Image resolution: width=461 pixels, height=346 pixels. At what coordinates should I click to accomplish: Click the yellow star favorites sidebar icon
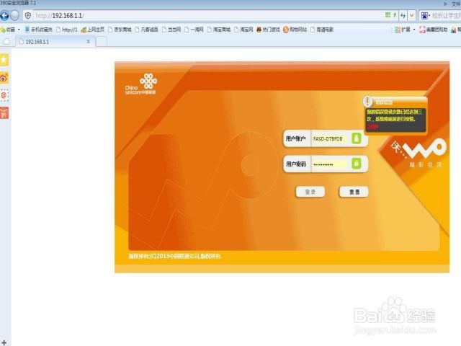4,60
